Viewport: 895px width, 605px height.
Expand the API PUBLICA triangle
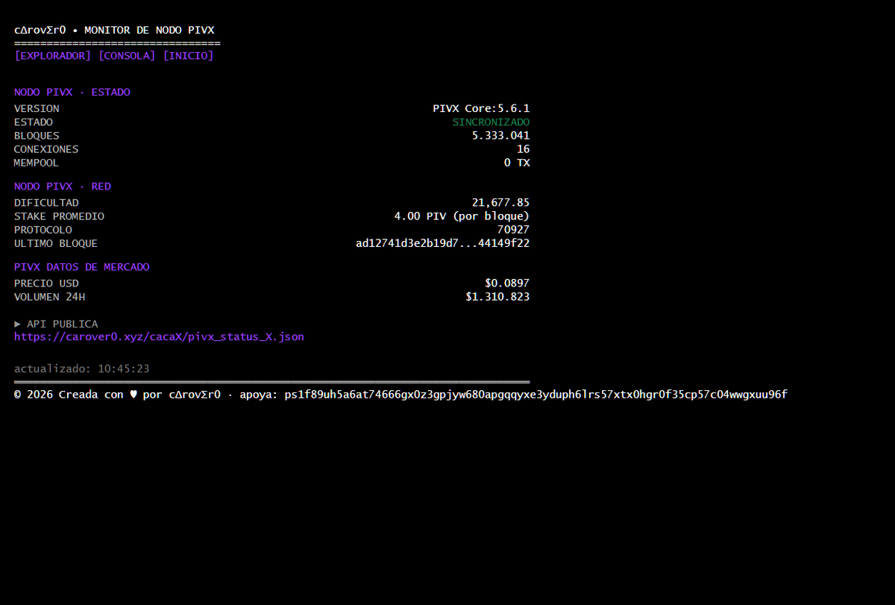pos(18,324)
